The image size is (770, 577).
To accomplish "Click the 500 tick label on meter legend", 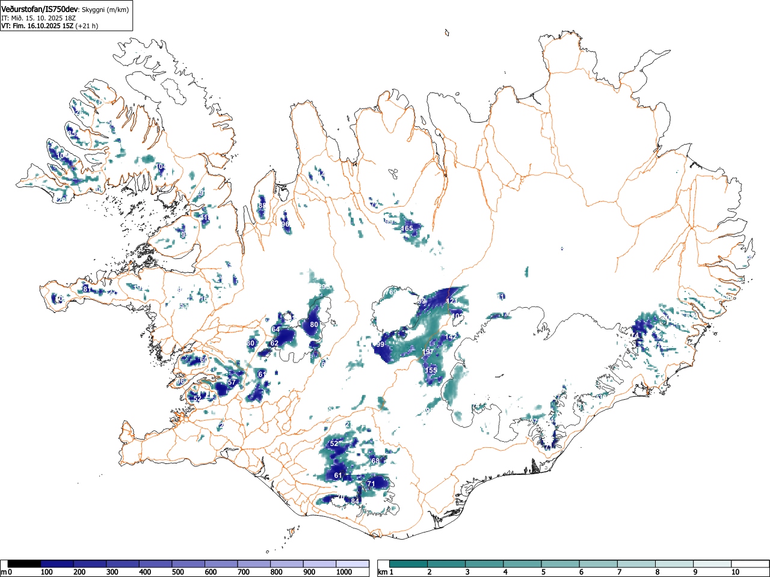I will [x=177, y=572].
